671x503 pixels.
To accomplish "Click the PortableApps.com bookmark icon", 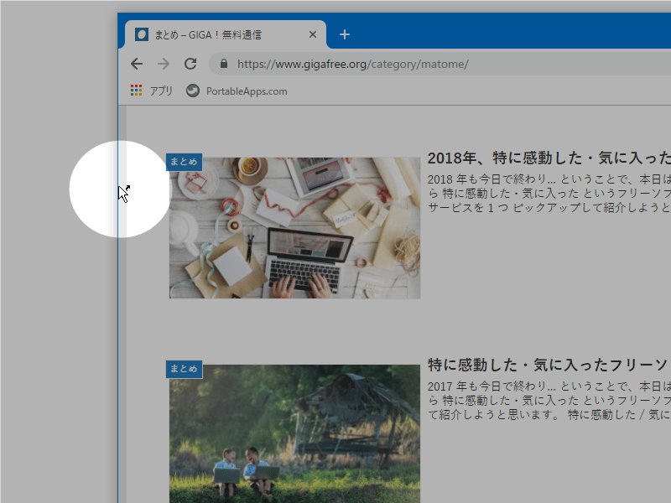I will point(193,91).
